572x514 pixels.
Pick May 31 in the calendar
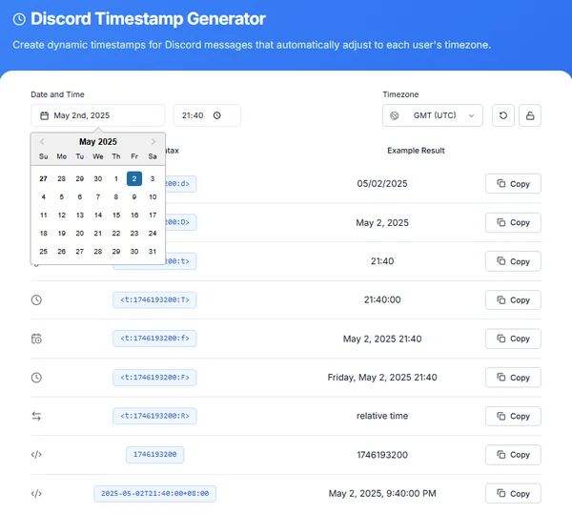click(153, 252)
